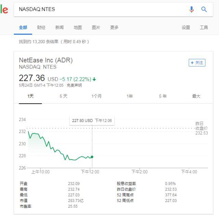The height and width of the screenshot is (219, 219).
Task: Click the results count text 找到约 13,200 条结果
Action: [x=39, y=42]
